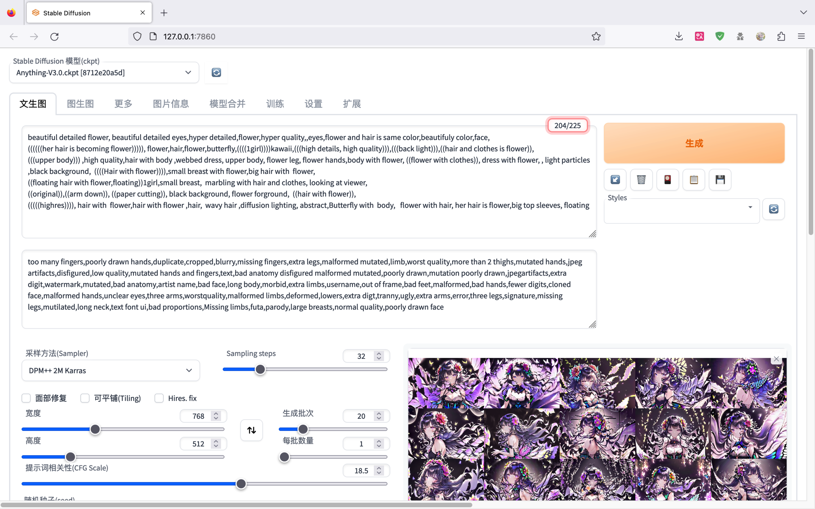Click the floppy disk icon to save the style
815x509 pixels.
(720, 180)
